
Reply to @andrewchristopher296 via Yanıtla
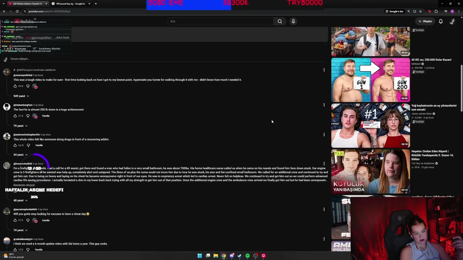tap(39, 145)
